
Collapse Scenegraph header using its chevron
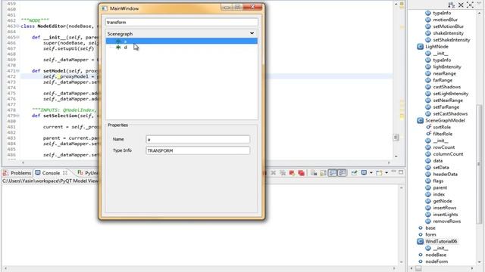point(252,33)
